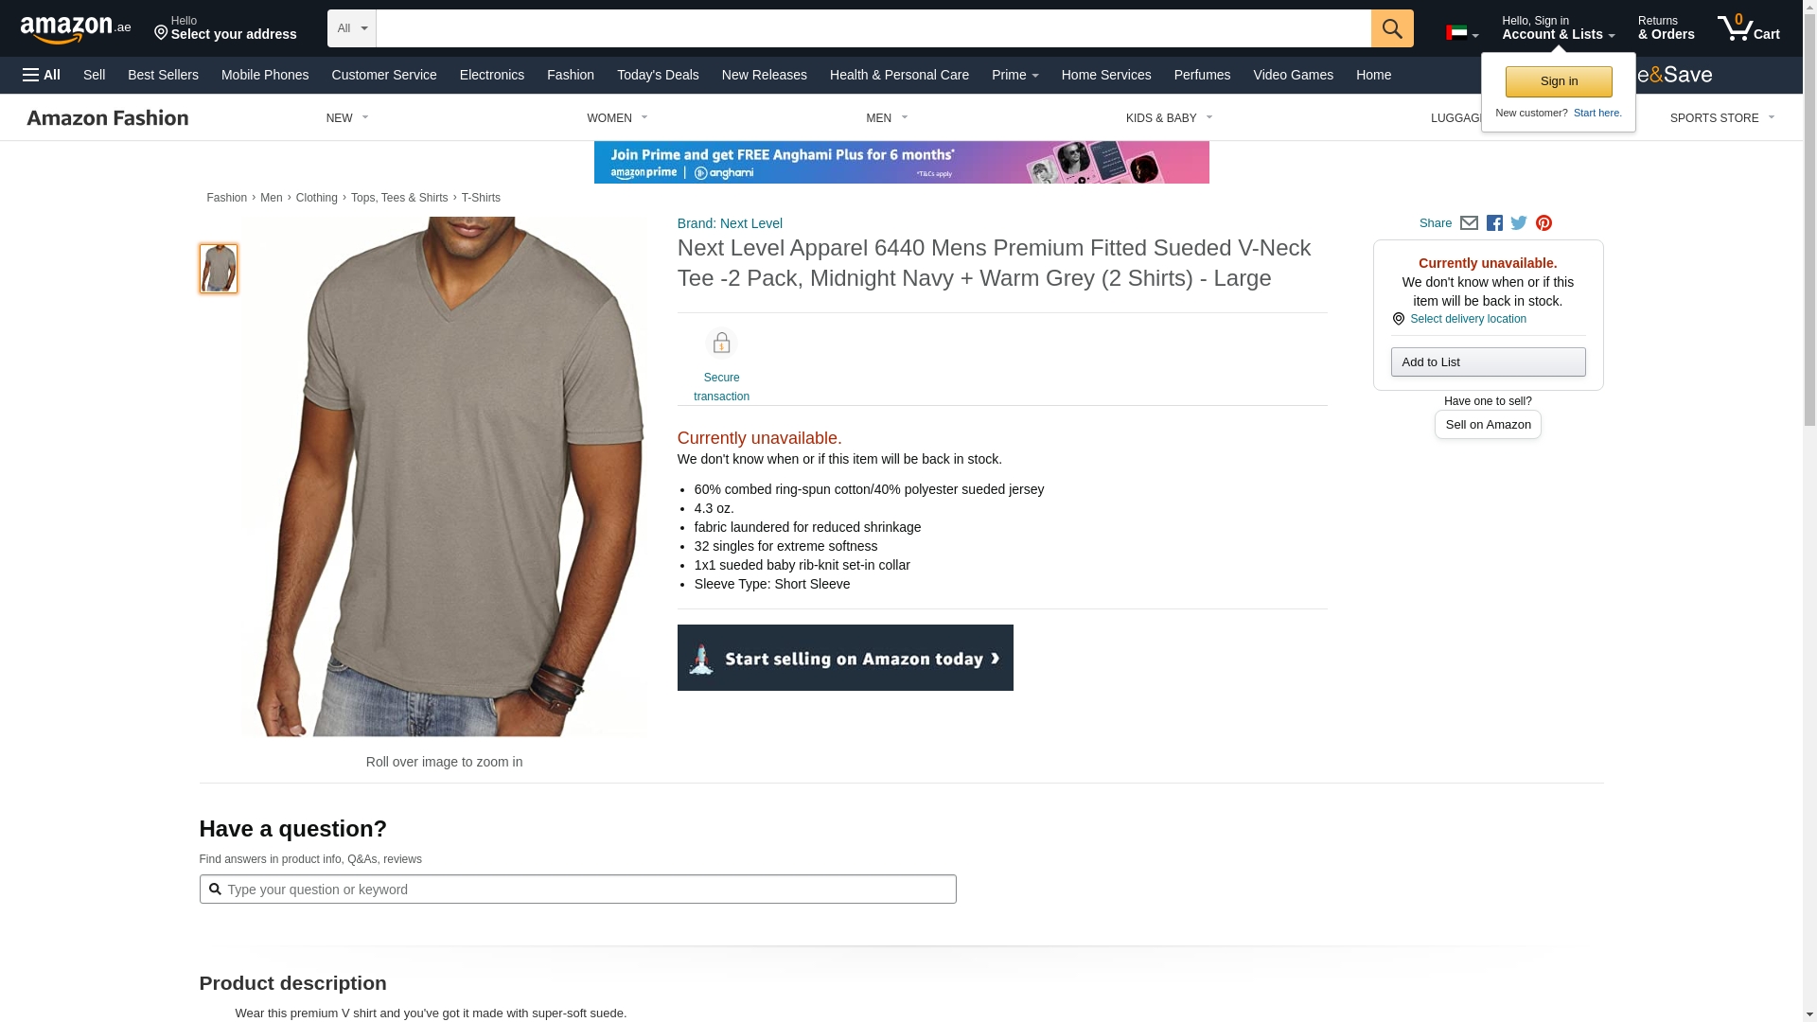This screenshot has width=1817, height=1022.
Task: Open the All hamburger menu
Action: point(42,75)
